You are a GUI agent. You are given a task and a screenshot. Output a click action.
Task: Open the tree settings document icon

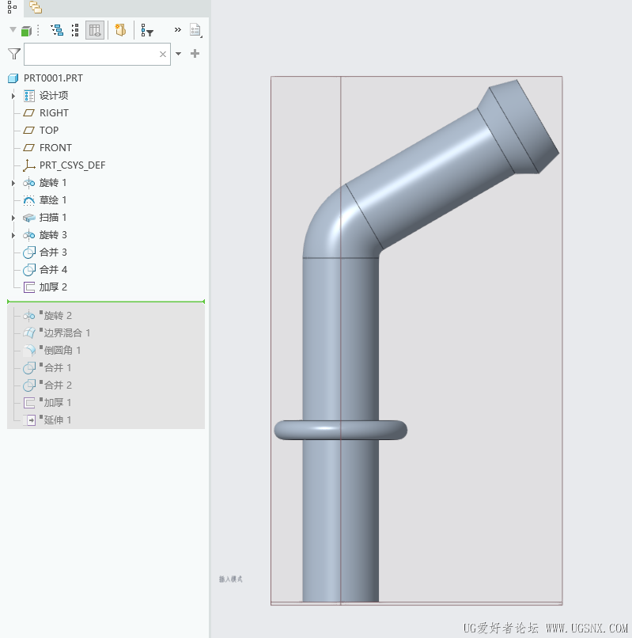[195, 30]
